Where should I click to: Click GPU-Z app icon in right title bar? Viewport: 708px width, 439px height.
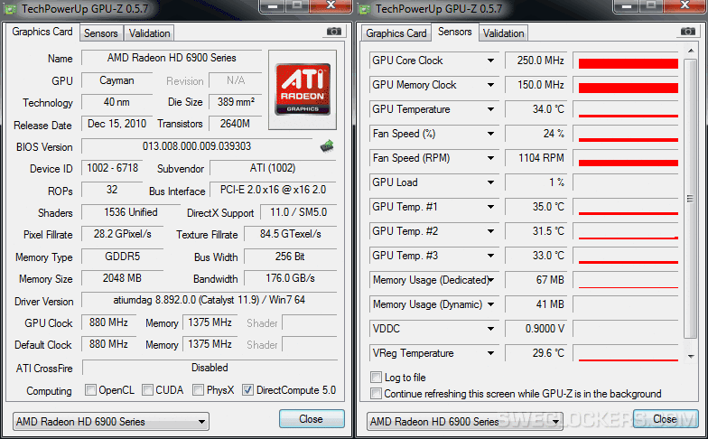[x=365, y=9]
